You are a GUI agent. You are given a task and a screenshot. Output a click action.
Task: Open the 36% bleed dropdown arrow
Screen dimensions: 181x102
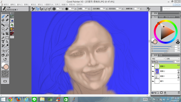122,9
